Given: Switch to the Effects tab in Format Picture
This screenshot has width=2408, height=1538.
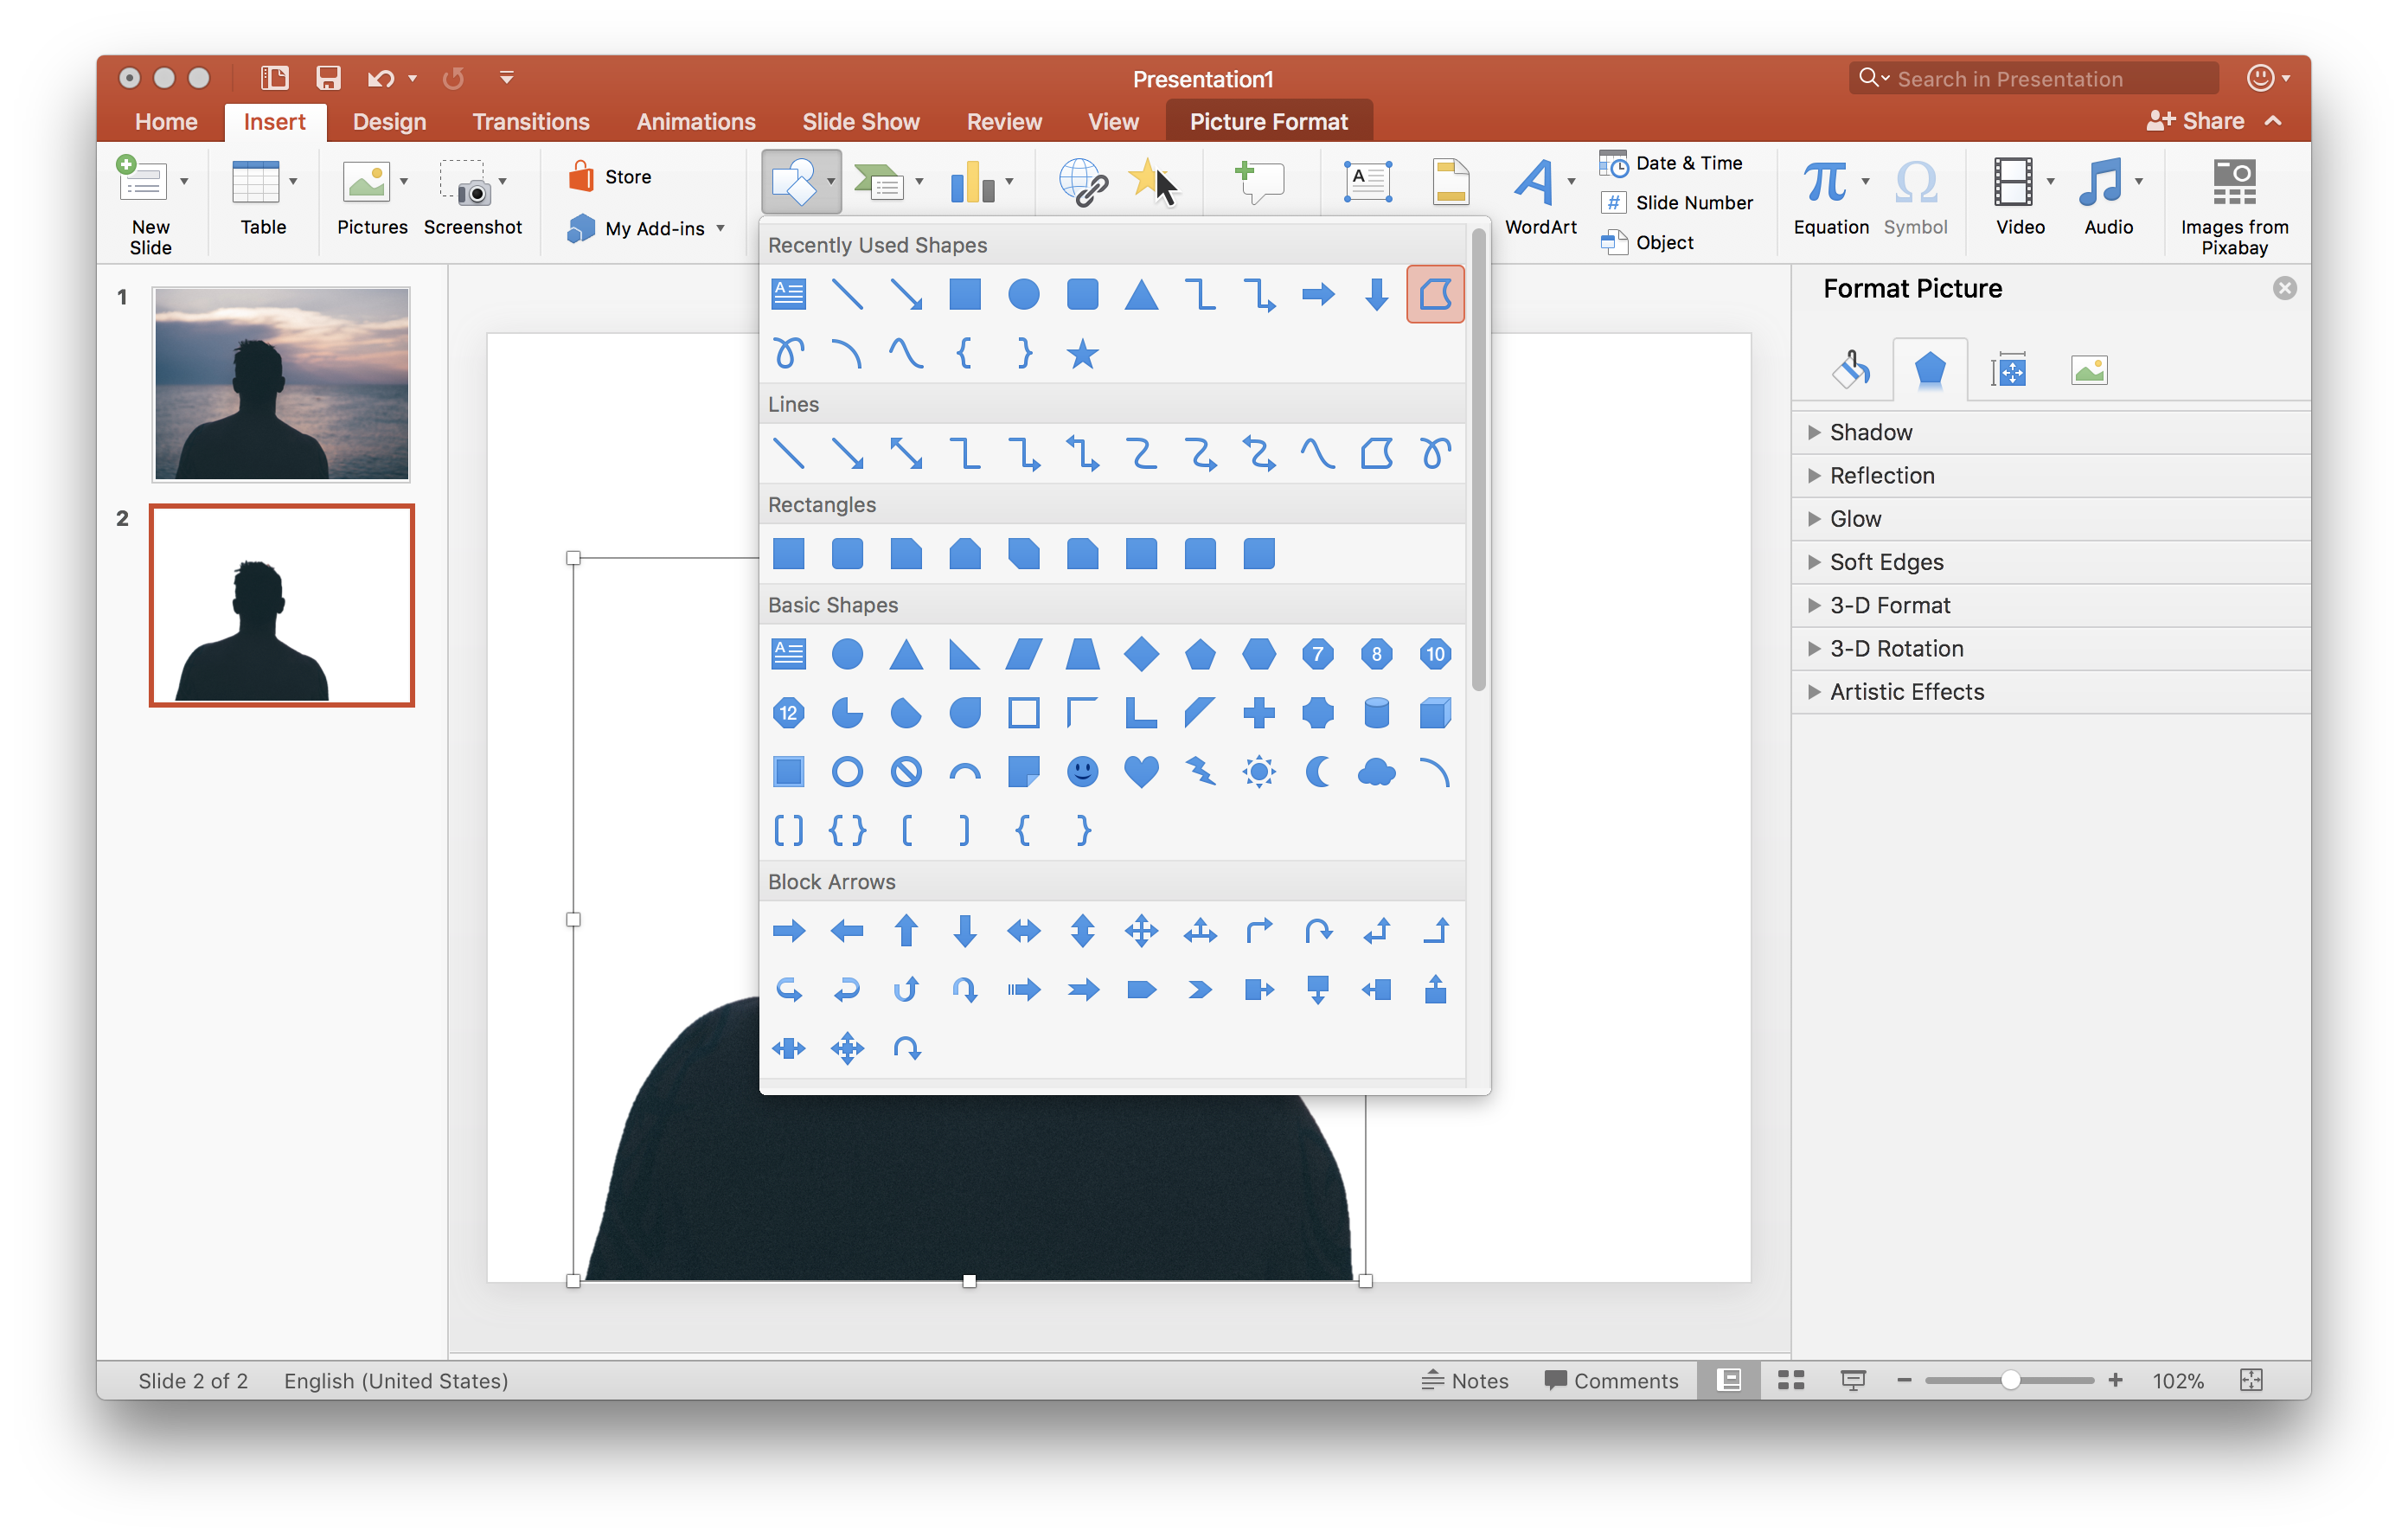Looking at the screenshot, I should pyautogui.click(x=1930, y=368).
